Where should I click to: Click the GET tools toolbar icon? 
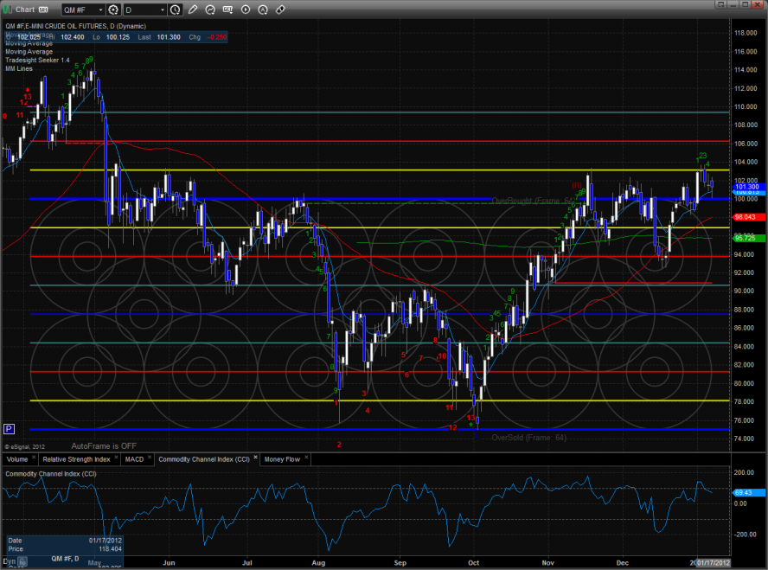pyautogui.click(x=227, y=10)
